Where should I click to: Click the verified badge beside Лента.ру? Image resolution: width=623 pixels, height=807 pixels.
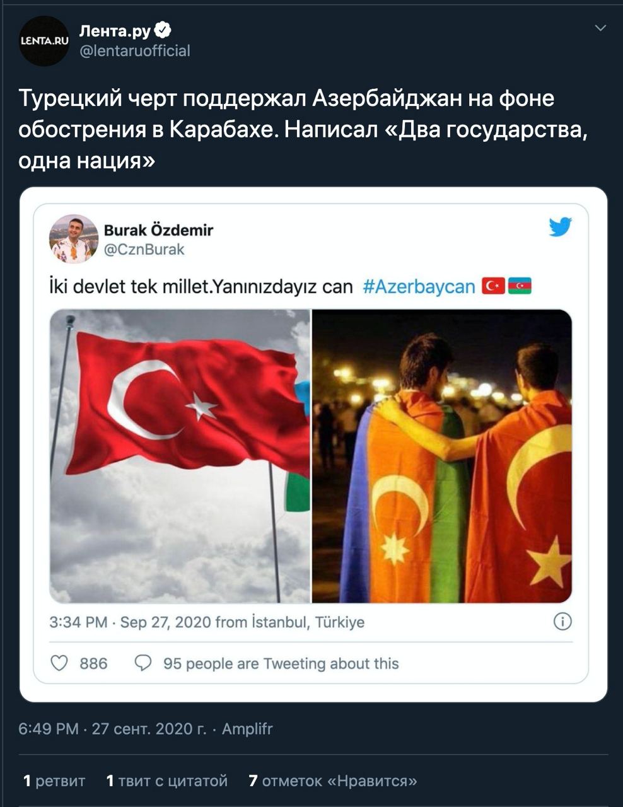pyautogui.click(x=163, y=30)
